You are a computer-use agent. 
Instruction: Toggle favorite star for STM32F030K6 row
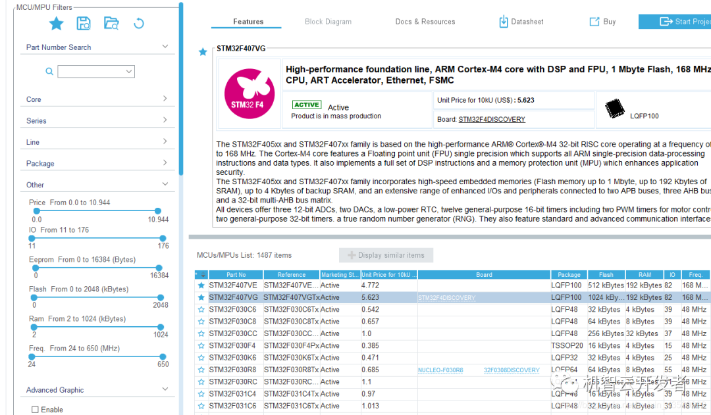point(201,358)
